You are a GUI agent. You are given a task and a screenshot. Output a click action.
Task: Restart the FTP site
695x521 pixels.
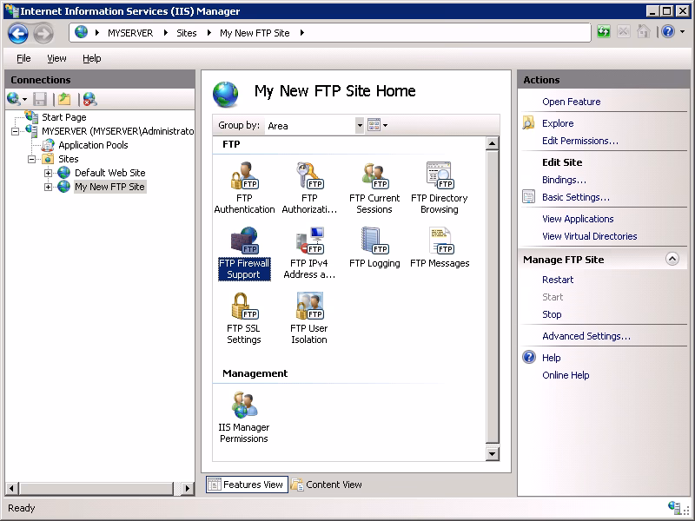click(558, 280)
